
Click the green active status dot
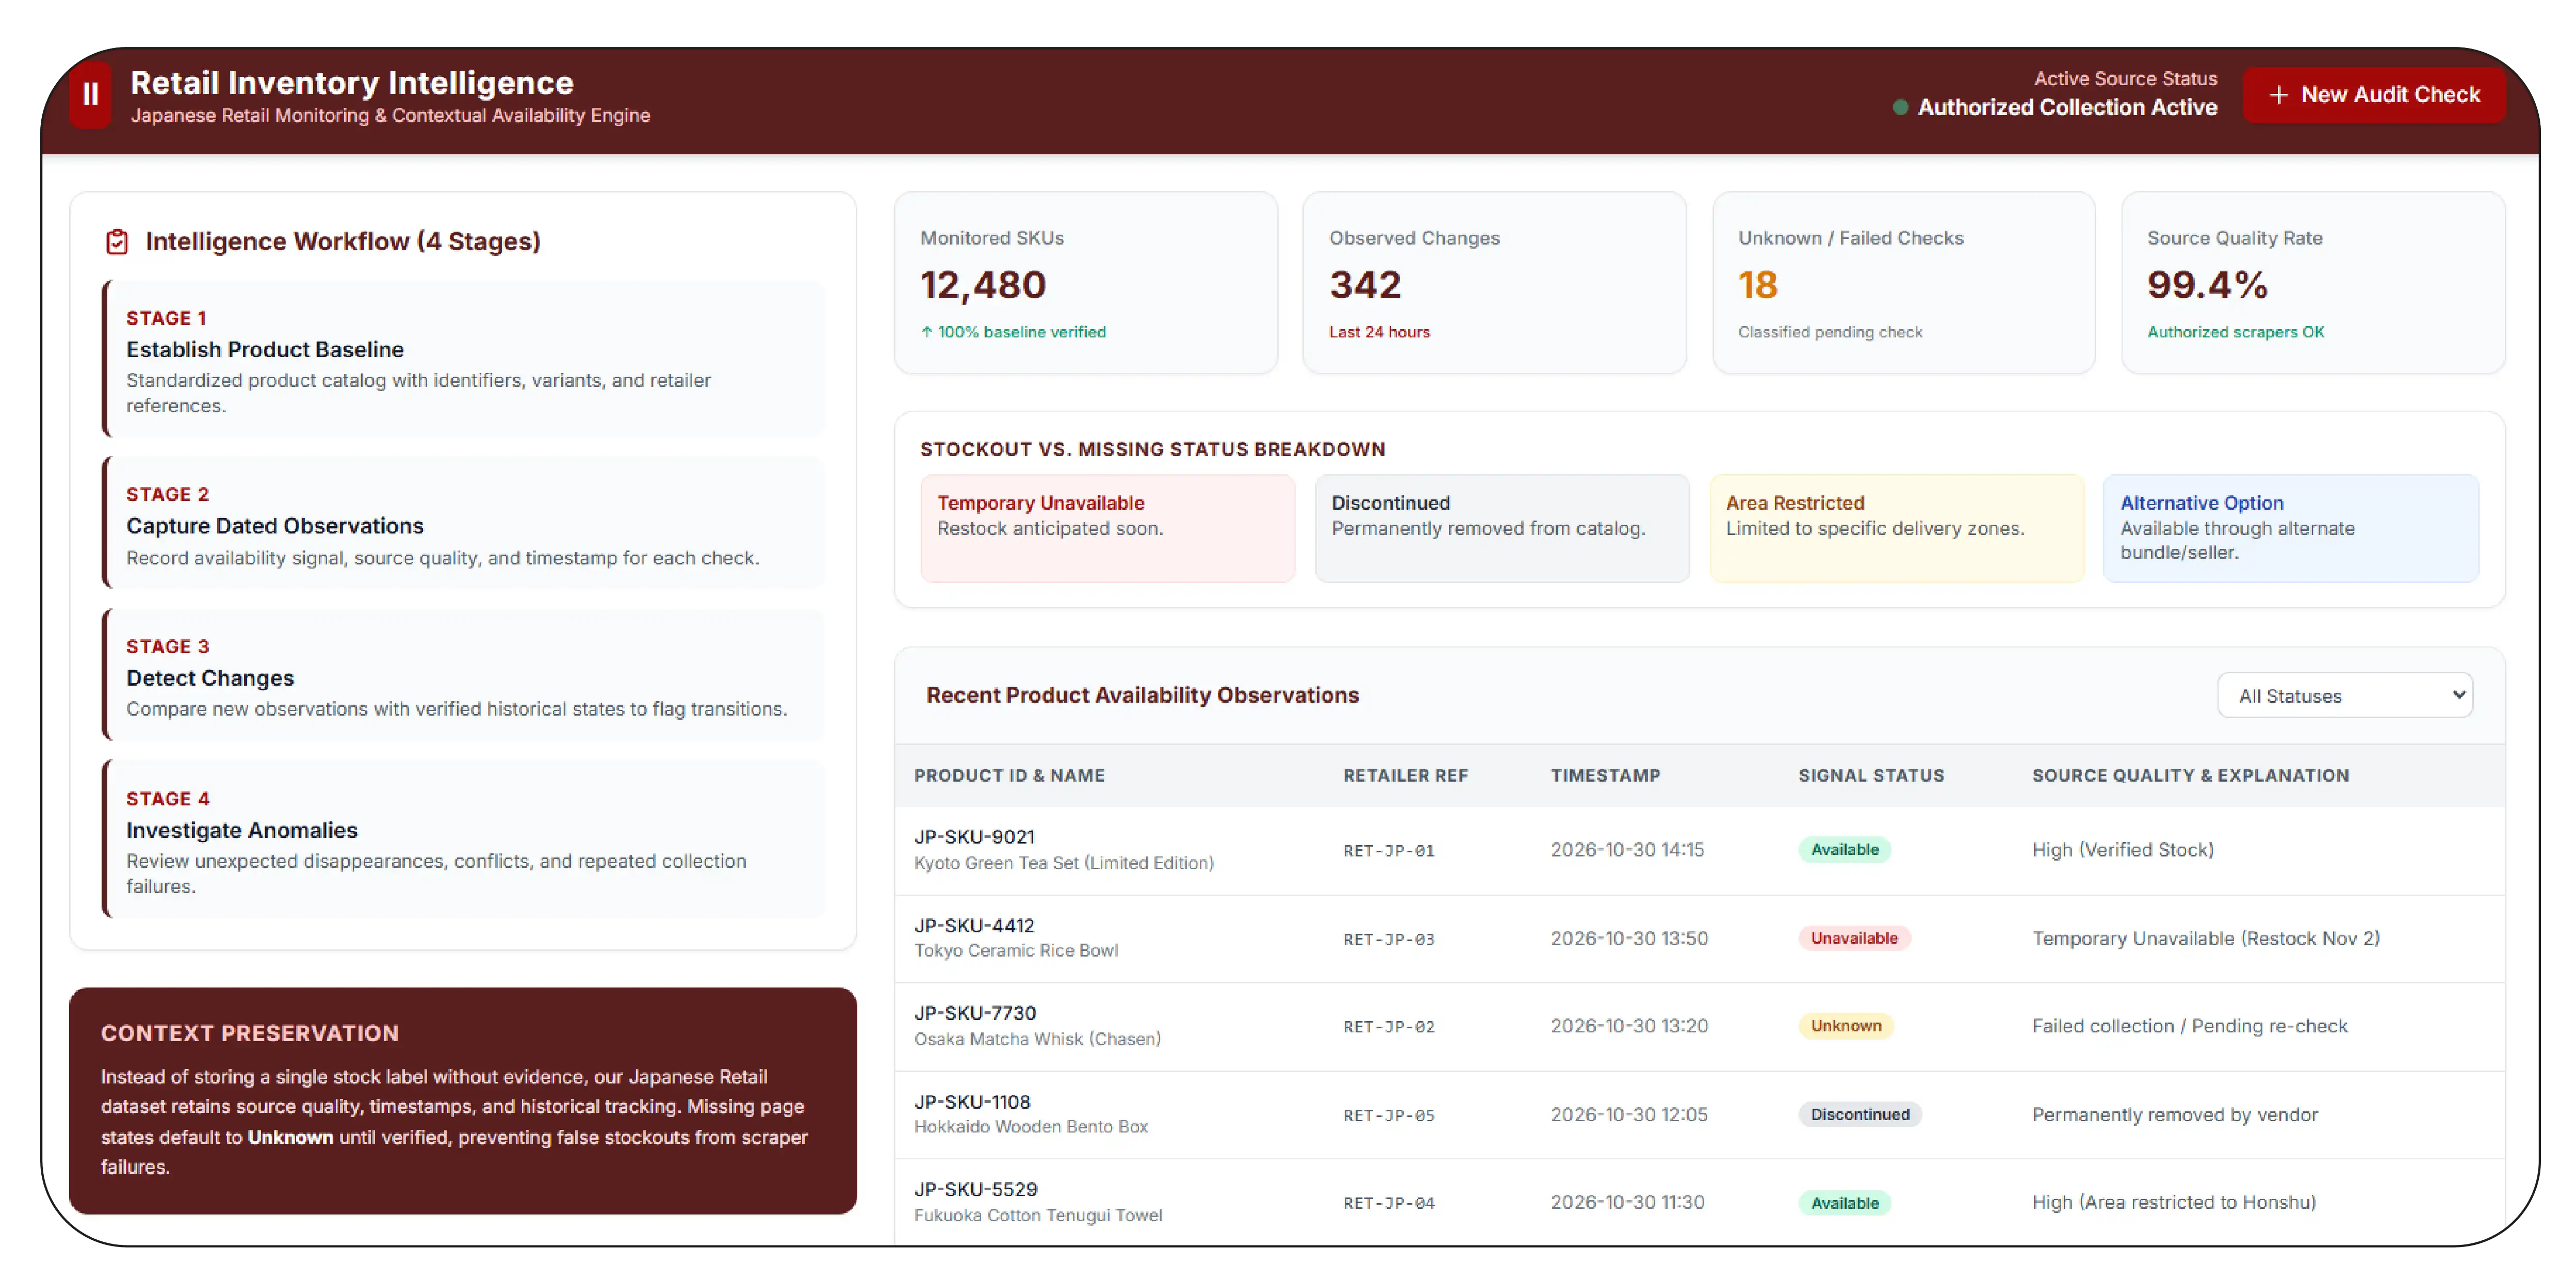[x=1900, y=108]
